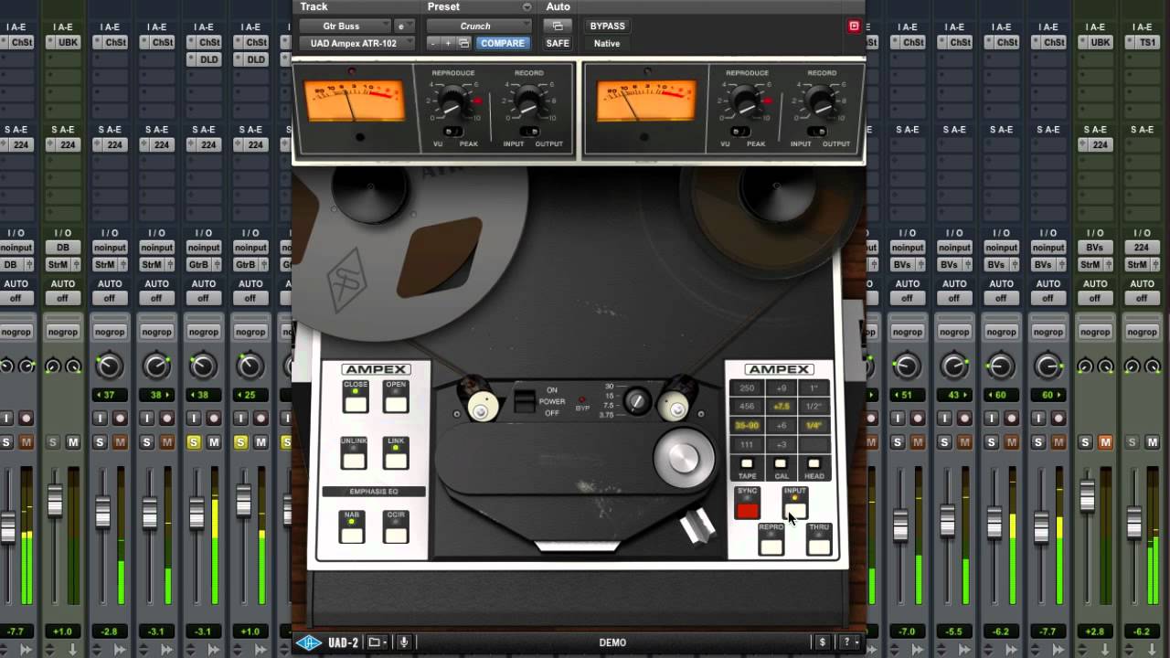
Task: Unsolo the strip showing pan 25
Action: [240, 442]
